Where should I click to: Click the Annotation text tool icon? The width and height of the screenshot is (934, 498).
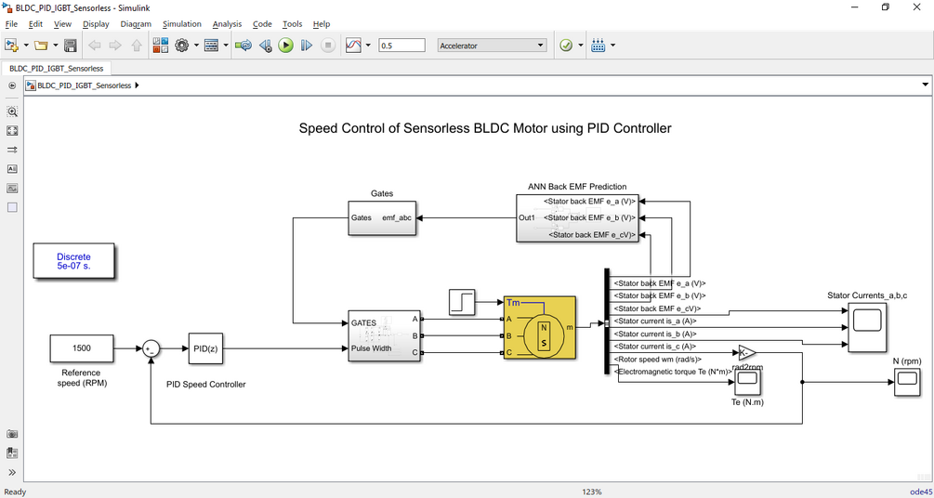(12, 168)
